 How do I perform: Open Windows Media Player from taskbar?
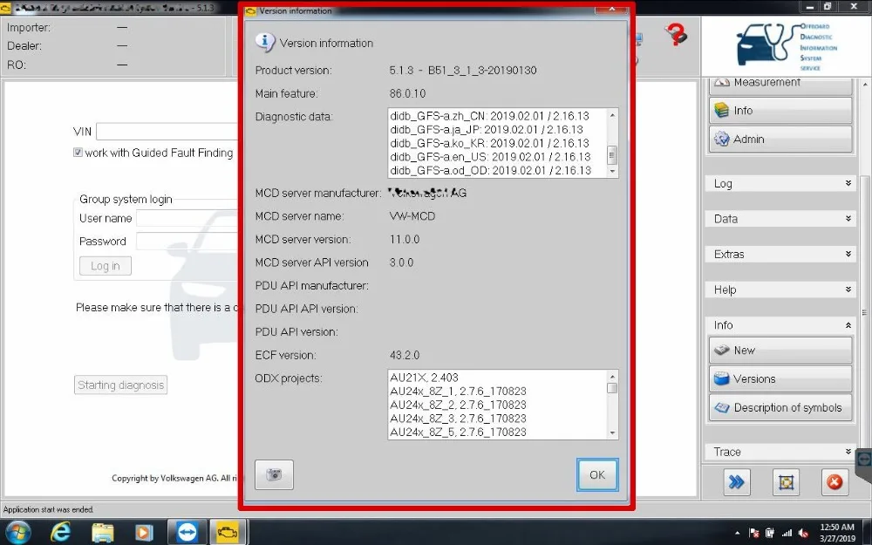pyautogui.click(x=144, y=533)
